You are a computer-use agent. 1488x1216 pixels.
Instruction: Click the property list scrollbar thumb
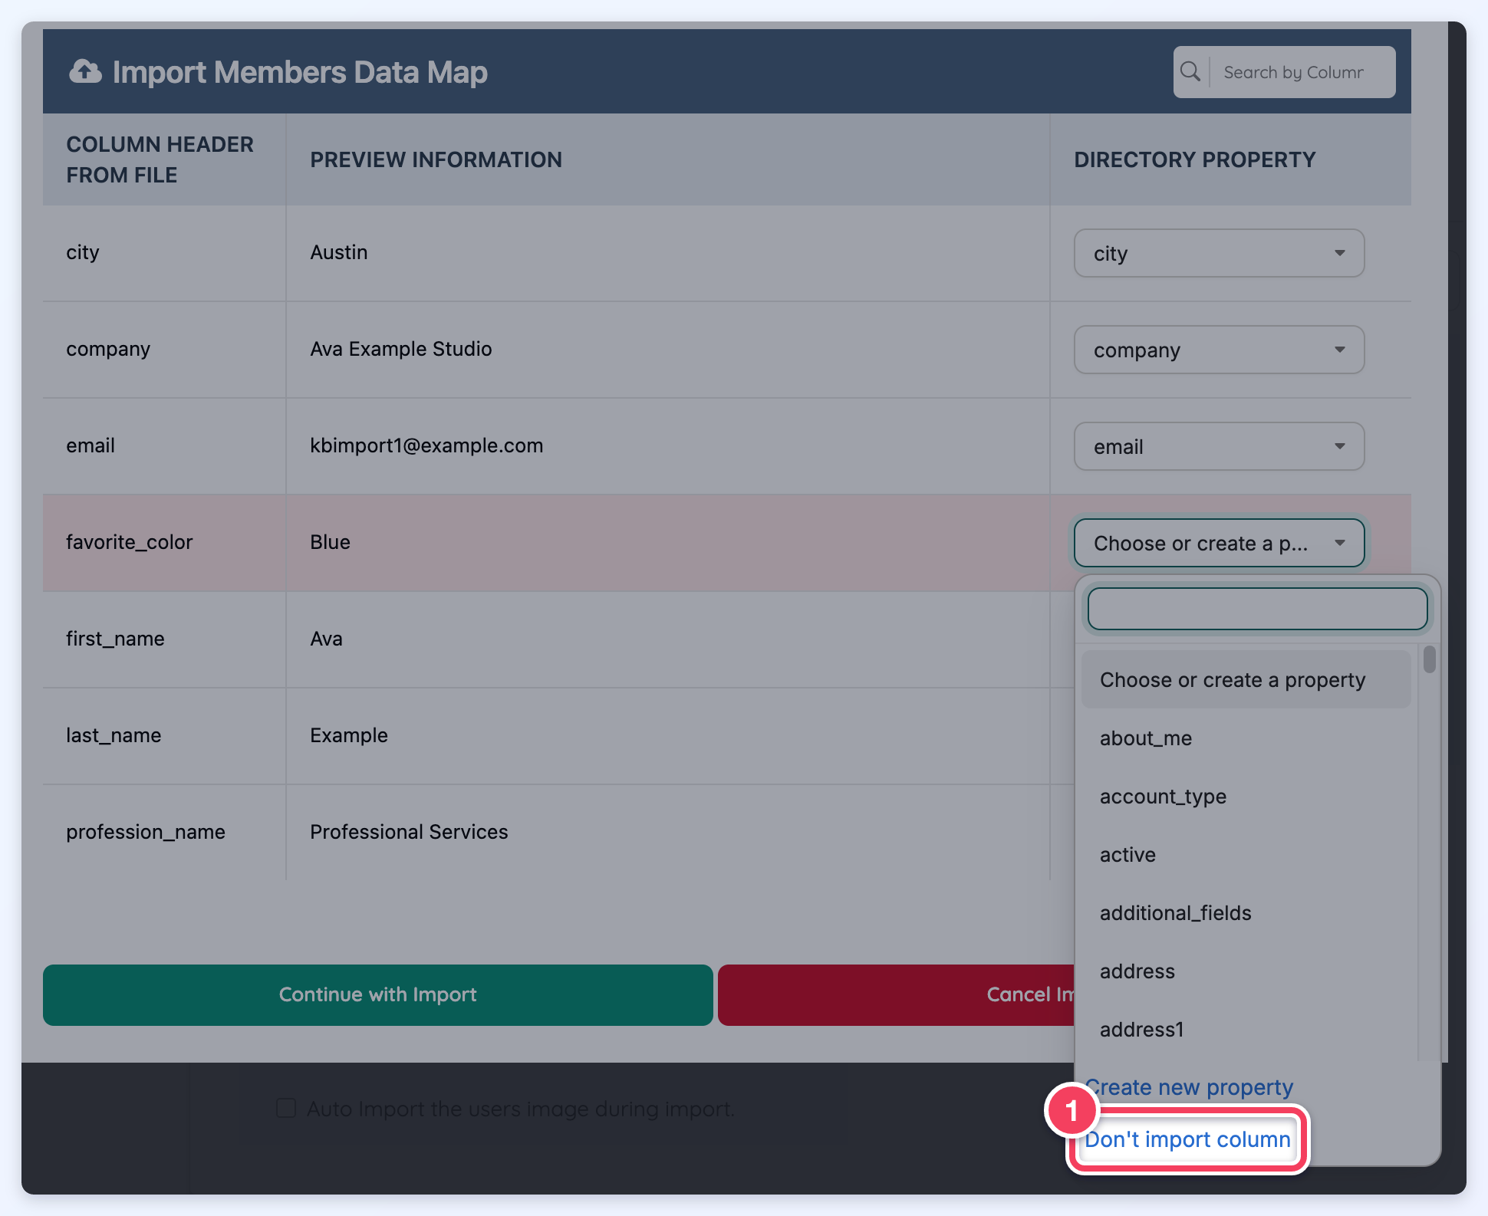[1429, 659]
